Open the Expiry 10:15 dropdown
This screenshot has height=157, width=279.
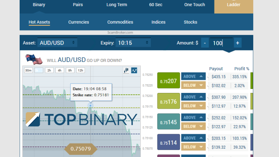133,43
